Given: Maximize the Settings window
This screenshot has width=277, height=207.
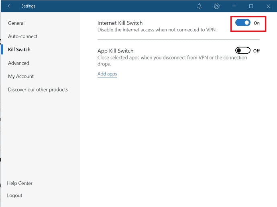Looking at the screenshot, I should 251,6.
